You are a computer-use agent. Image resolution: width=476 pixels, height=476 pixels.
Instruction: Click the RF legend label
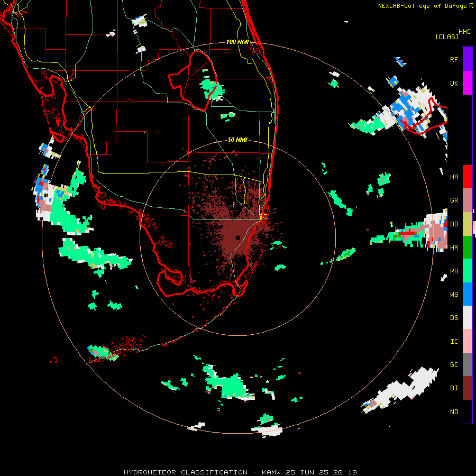click(454, 59)
